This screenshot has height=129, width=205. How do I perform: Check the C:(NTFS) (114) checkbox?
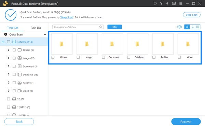click(9, 42)
